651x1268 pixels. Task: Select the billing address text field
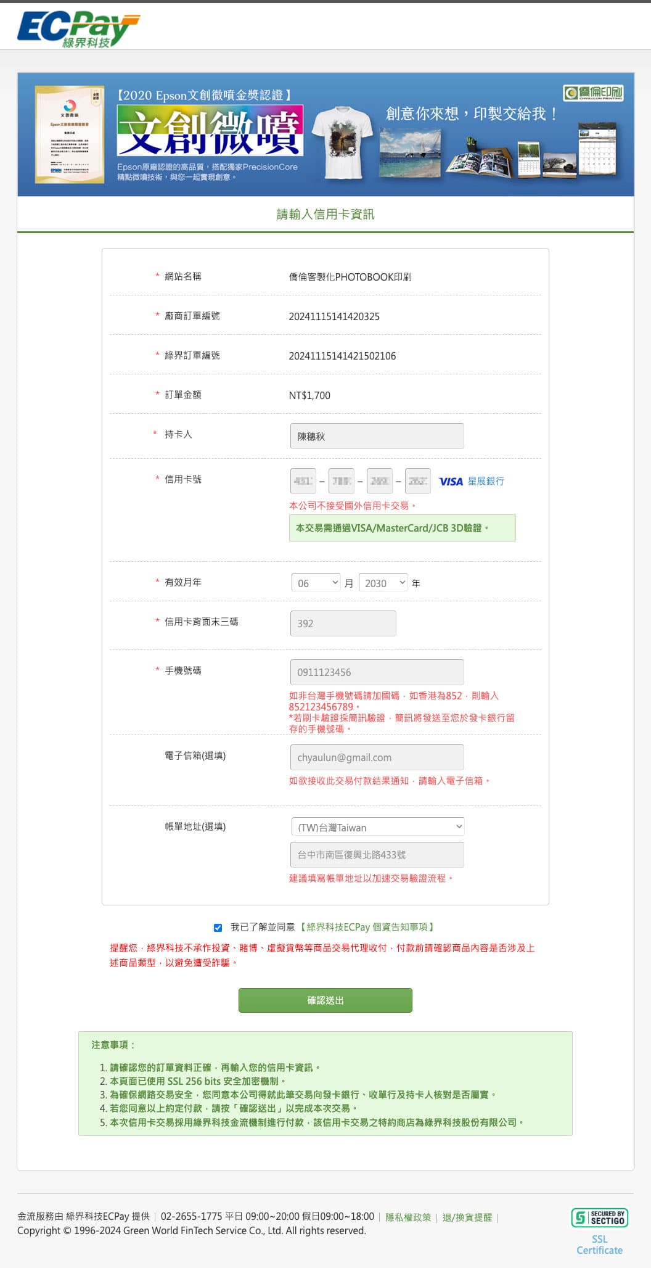(377, 855)
